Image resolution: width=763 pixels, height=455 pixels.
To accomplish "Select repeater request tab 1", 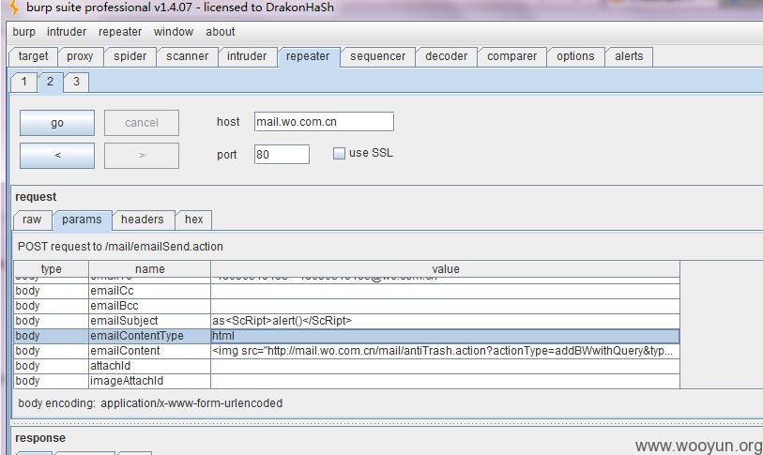I will pyautogui.click(x=23, y=82).
